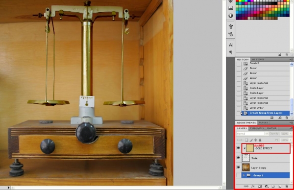Open the Info panel icon in dock
294x190 pixels.
231,16
